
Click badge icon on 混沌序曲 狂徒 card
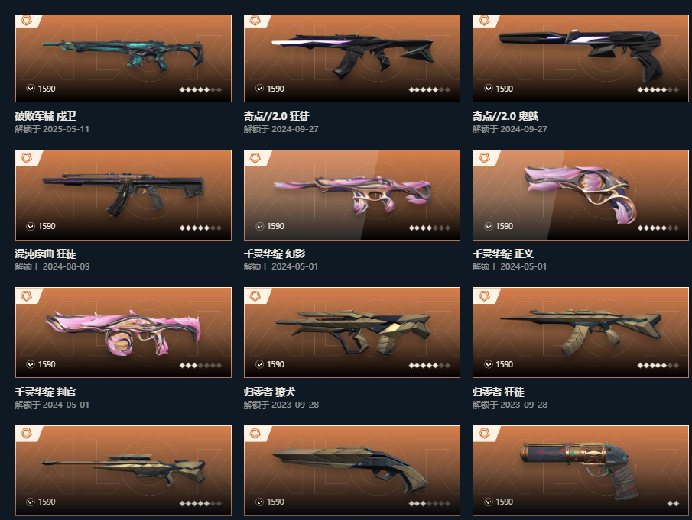pyautogui.click(x=27, y=158)
